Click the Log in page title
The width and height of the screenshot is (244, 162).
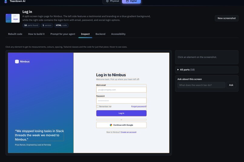point(27,12)
